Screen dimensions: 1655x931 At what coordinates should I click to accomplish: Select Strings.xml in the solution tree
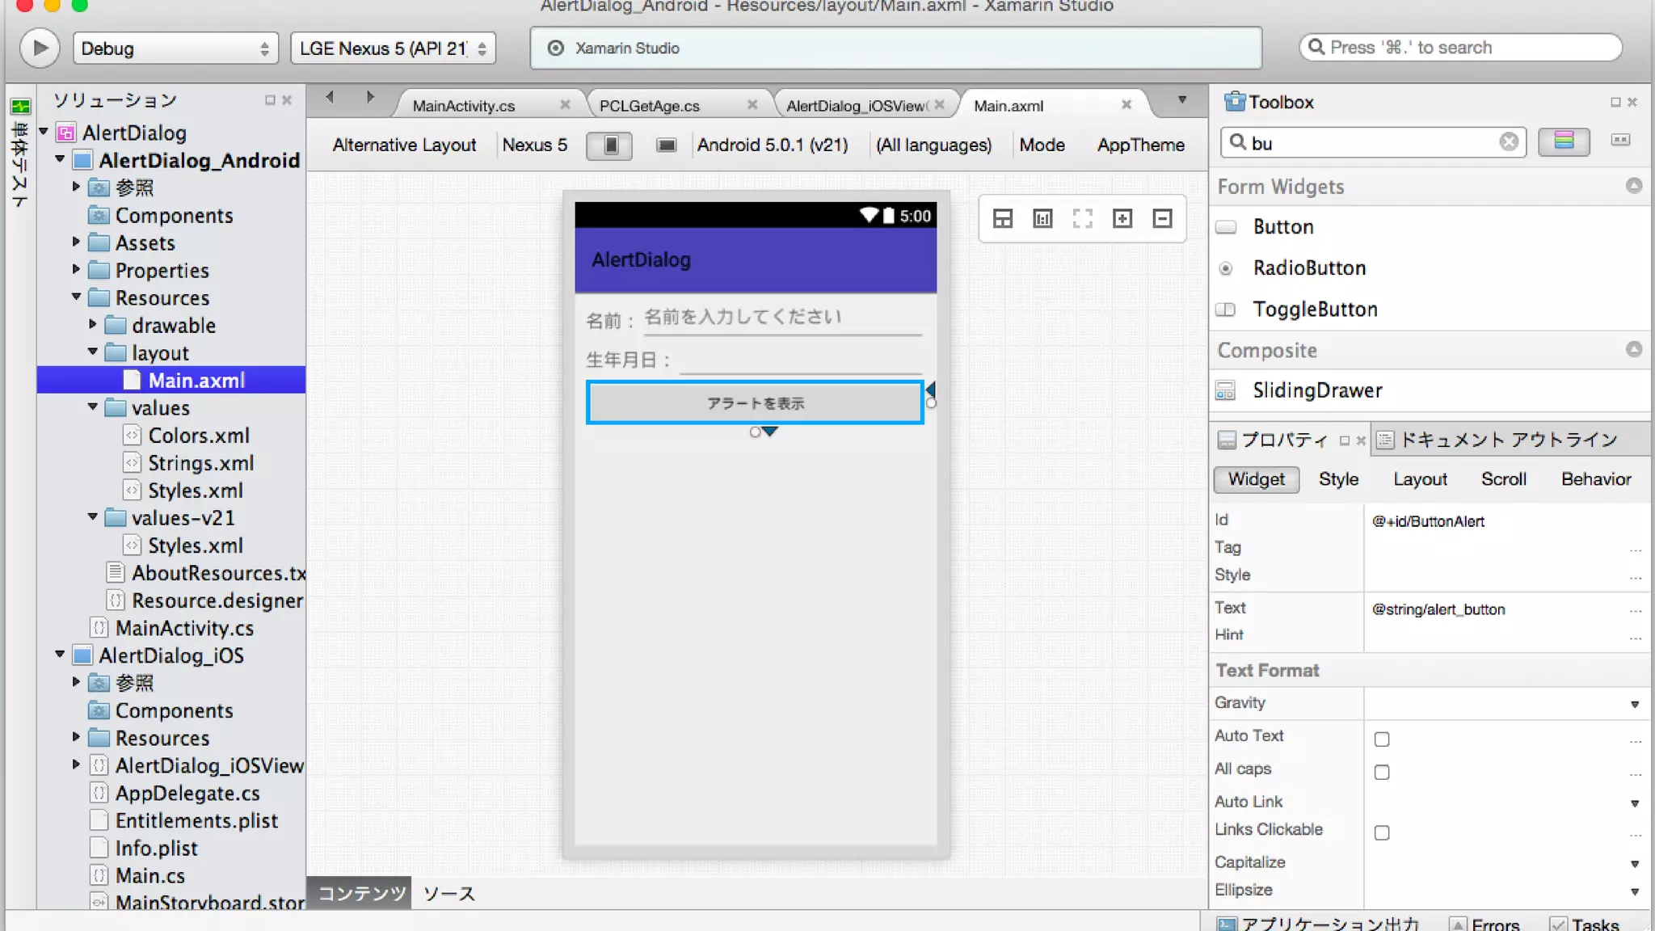coord(200,463)
